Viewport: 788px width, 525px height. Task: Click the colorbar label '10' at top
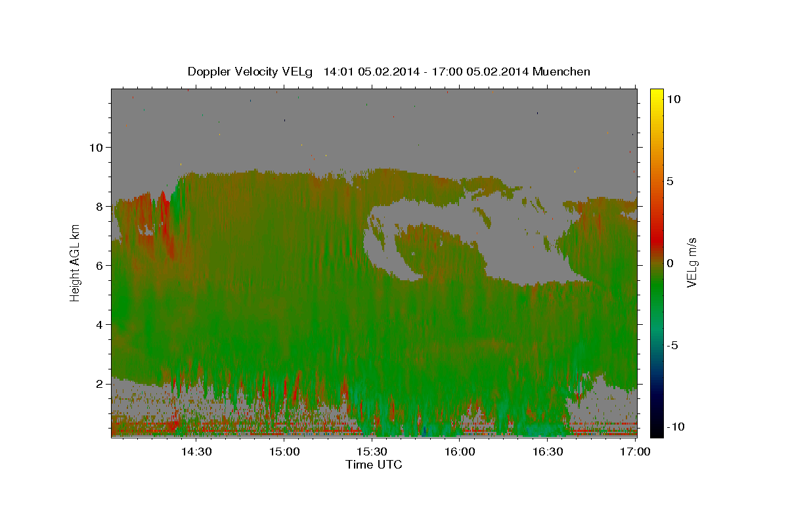point(673,99)
